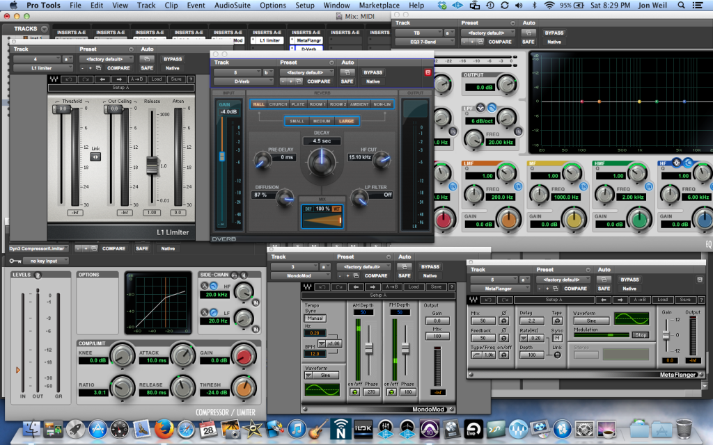Open no key input dropdown in compressor
The image size is (713, 445).
pos(46,261)
